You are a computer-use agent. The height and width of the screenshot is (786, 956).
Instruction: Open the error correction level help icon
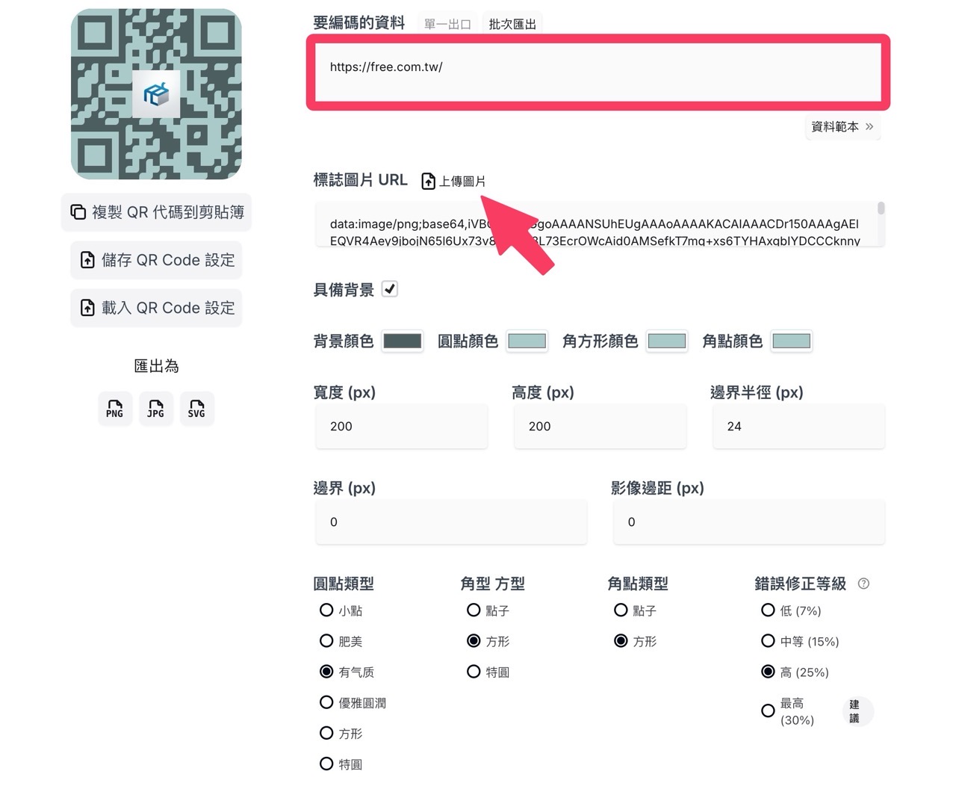point(863,584)
